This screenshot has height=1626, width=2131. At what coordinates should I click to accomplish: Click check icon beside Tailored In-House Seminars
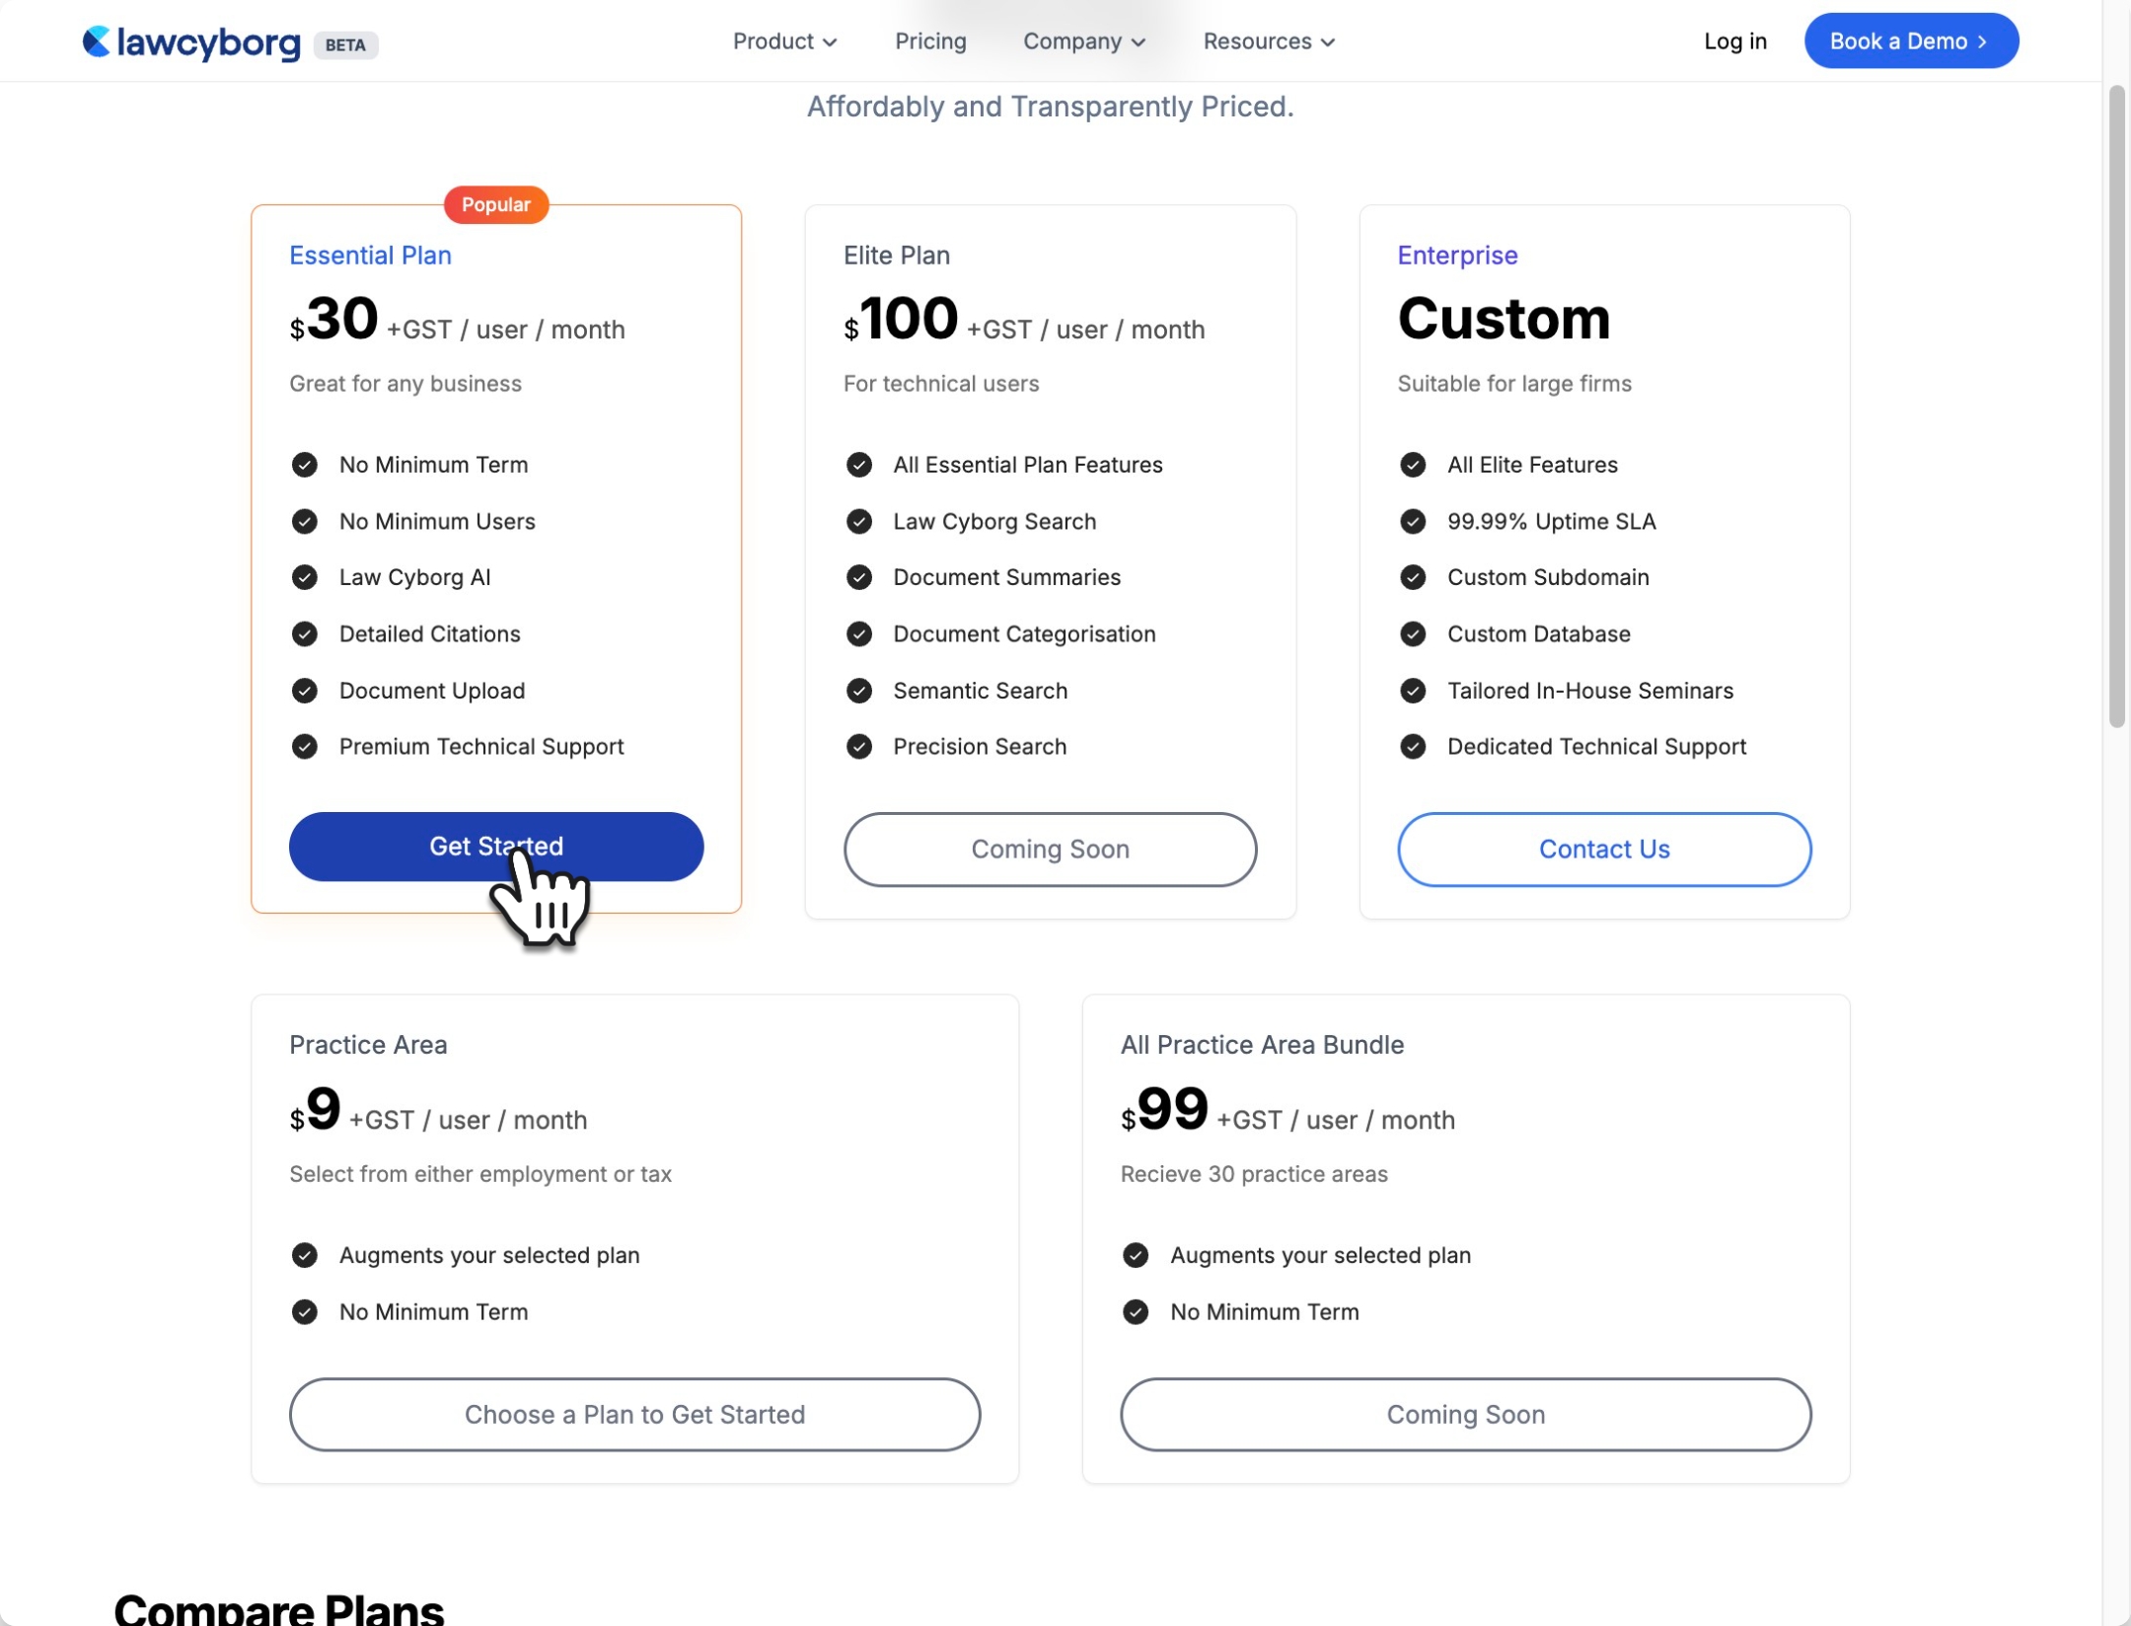(x=1413, y=691)
